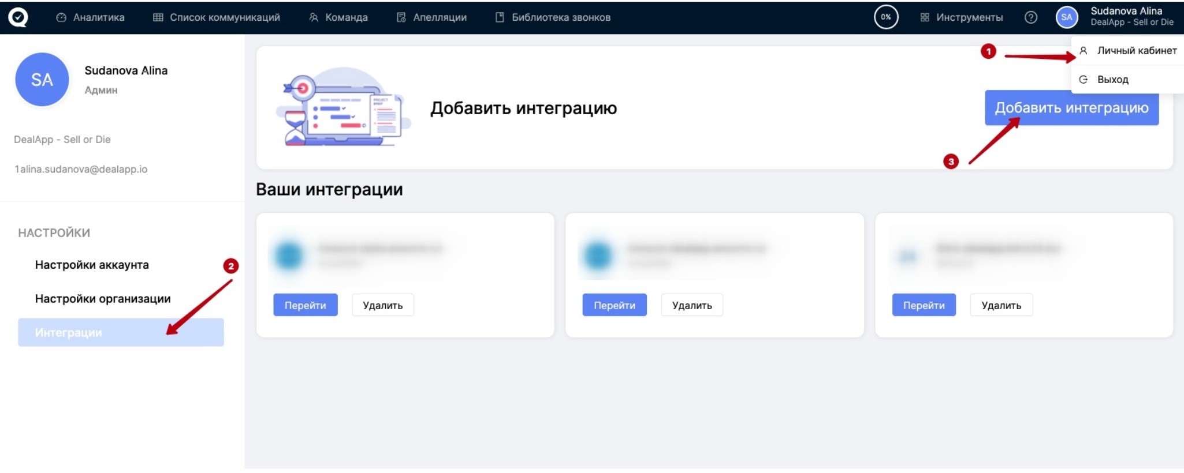This screenshot has height=473, width=1184.
Task: Click the help question mark icon
Action: (1030, 17)
